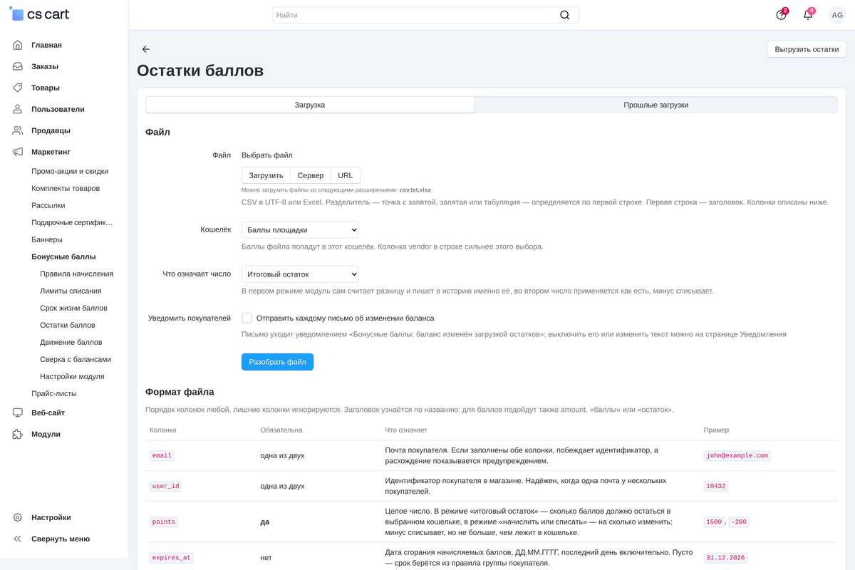855x570 pixels.
Task: Click the expires_at column name
Action: pyautogui.click(x=172, y=557)
